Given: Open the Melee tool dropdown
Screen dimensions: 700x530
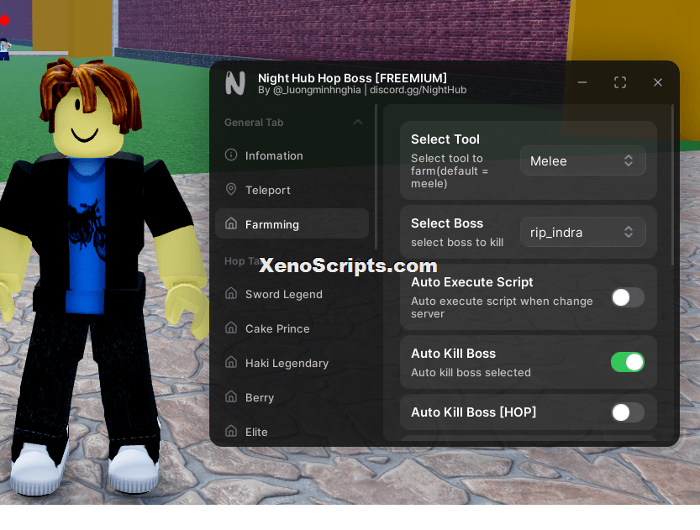Looking at the screenshot, I should [582, 160].
